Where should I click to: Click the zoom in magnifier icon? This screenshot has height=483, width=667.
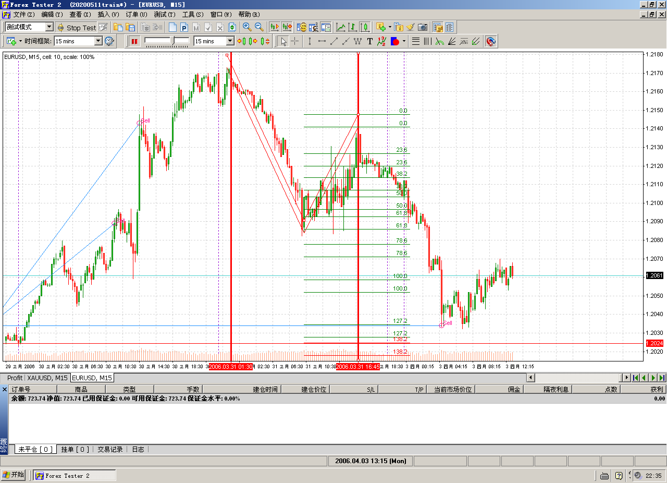(x=247, y=28)
